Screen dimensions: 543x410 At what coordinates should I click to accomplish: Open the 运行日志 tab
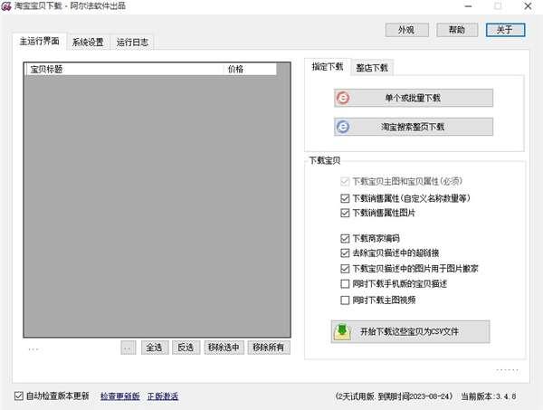[x=132, y=43]
